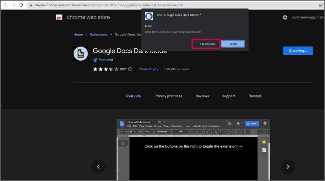Click the outline icon at the preview's left edge
325x181 pixels.
pos(123,143)
